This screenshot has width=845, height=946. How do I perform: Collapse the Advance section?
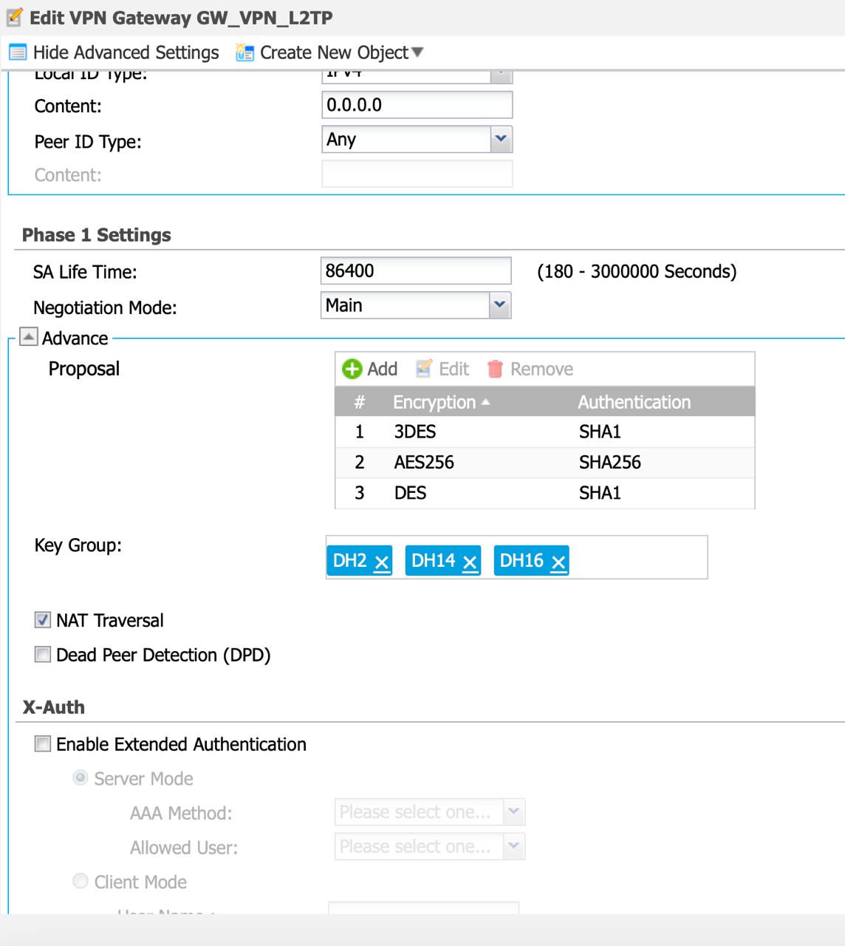(x=28, y=338)
